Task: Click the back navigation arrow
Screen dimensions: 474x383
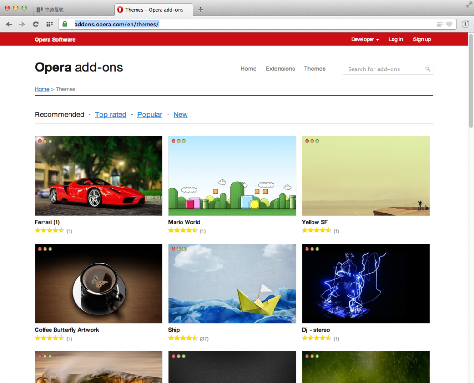Action: 8,24
